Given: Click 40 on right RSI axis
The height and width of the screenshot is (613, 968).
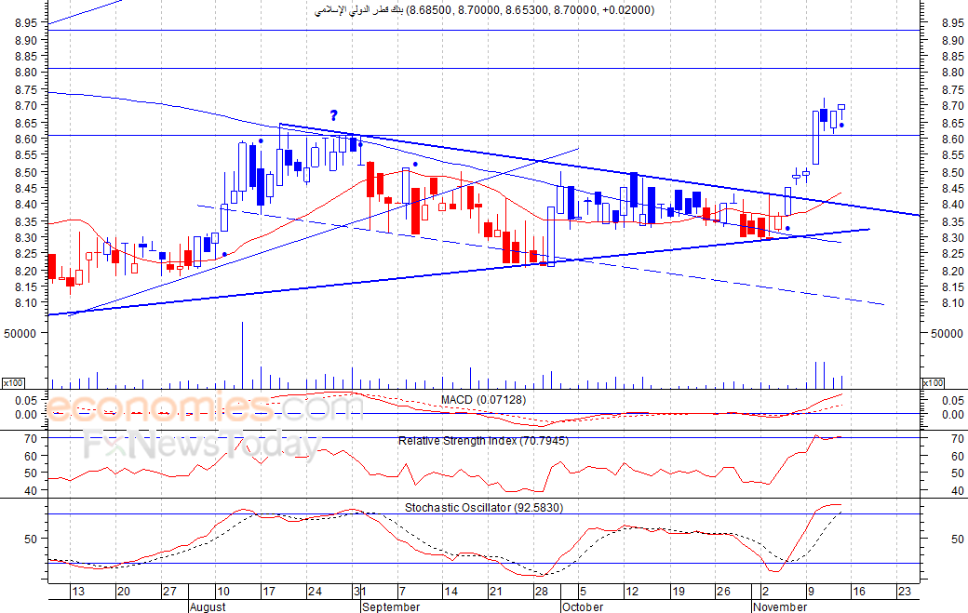Looking at the screenshot, I should 958,491.
